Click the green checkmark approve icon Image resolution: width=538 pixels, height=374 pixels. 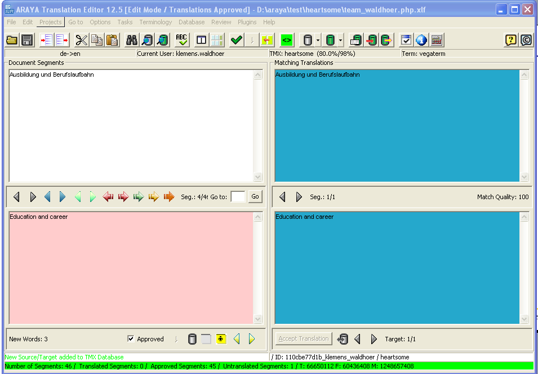pyautogui.click(x=237, y=40)
